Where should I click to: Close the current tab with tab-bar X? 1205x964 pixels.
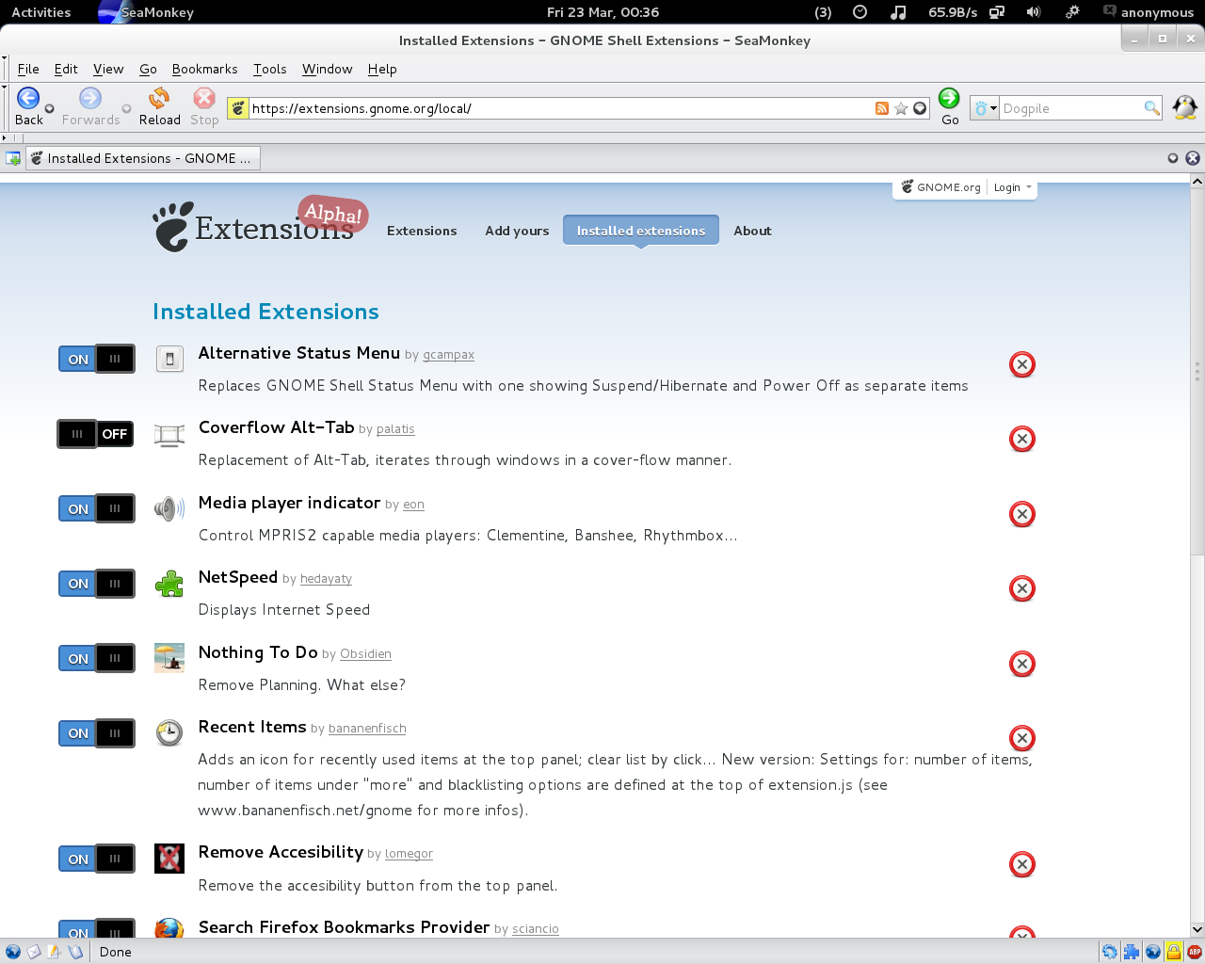[x=1193, y=158]
